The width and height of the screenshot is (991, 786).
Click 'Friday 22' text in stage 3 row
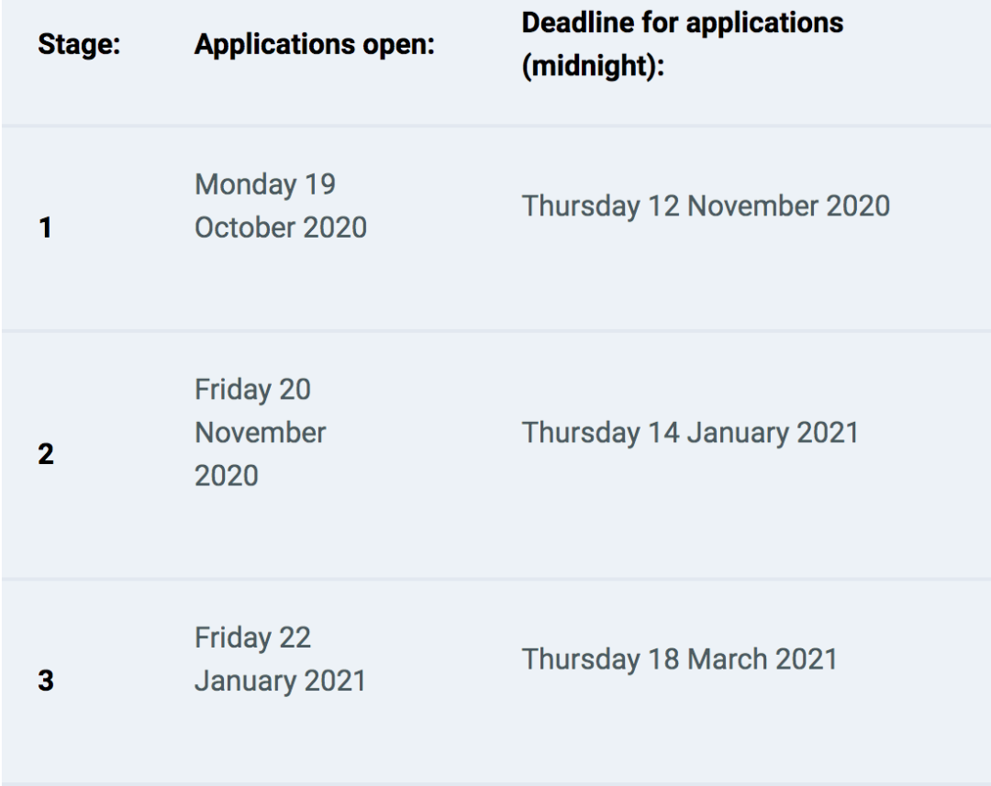click(253, 637)
